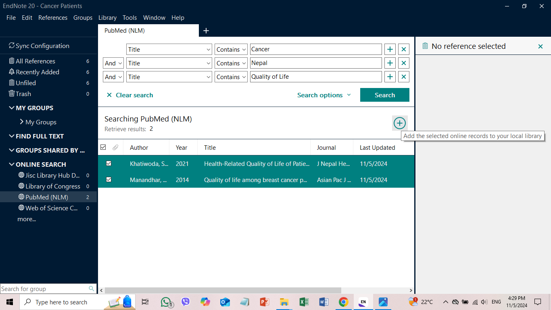The image size is (551, 310).
Task: Open the Tools menu
Action: 129,18
